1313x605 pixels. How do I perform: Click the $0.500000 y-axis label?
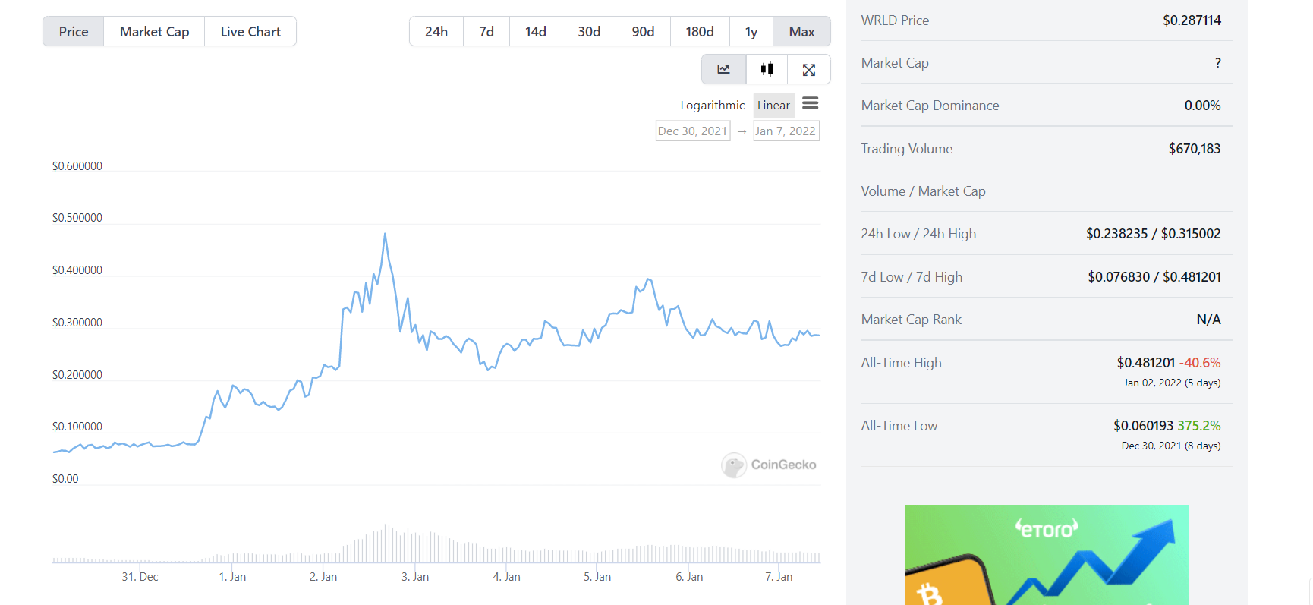coord(77,218)
